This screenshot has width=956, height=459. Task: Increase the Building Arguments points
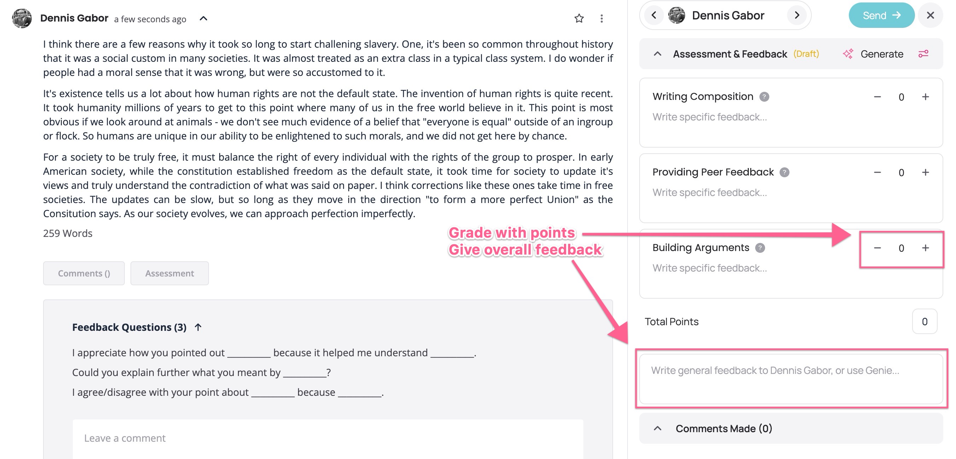(x=925, y=248)
